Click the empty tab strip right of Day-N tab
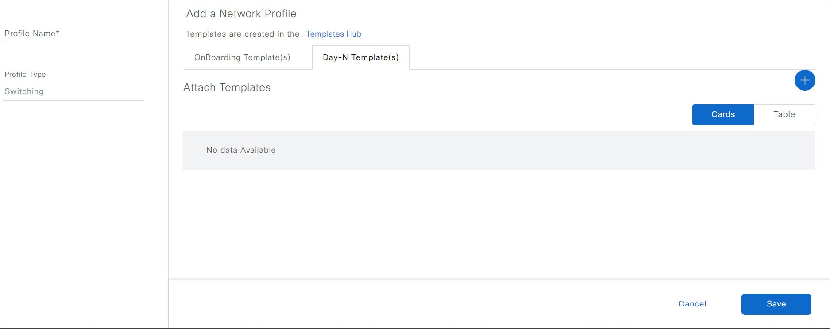The width and height of the screenshot is (830, 329). [x=575, y=57]
